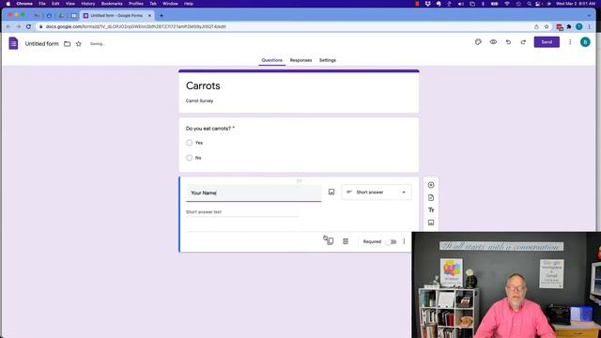Screen dimensions: 601x338
Task: Bookmark this page with star icon
Action: (x=547, y=26)
